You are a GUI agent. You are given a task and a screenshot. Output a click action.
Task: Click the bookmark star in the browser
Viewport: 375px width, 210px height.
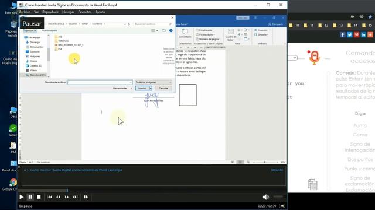click(x=370, y=17)
